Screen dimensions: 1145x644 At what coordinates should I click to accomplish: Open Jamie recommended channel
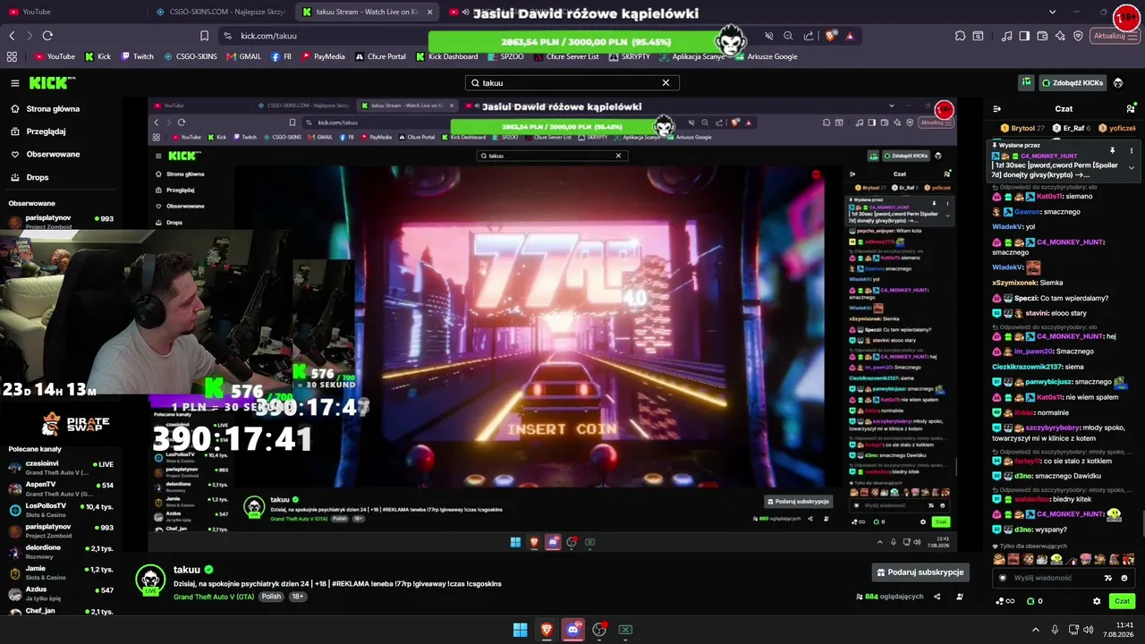[x=61, y=572]
